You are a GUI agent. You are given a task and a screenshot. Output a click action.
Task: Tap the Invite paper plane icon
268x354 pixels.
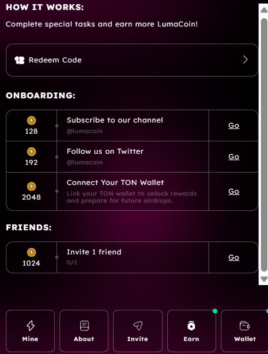pyautogui.click(x=138, y=326)
